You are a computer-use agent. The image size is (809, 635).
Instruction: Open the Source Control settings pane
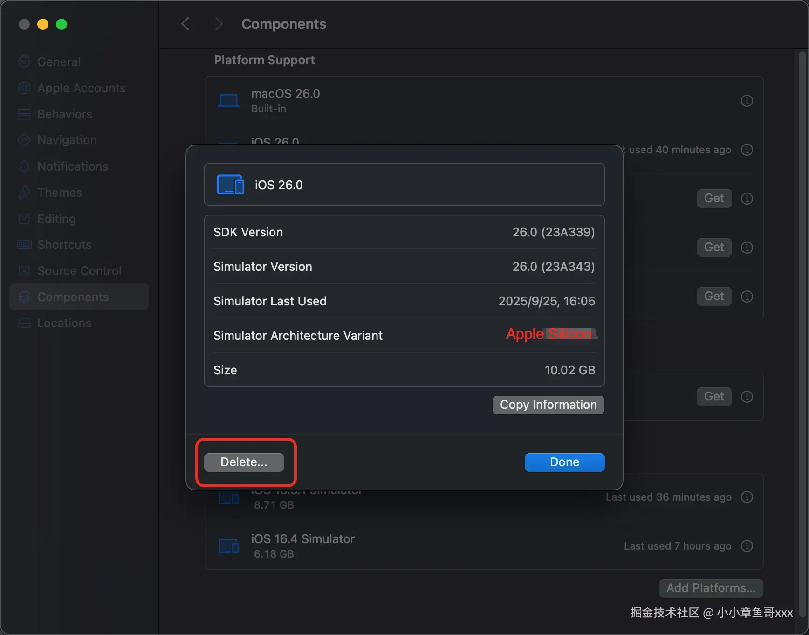coord(79,271)
